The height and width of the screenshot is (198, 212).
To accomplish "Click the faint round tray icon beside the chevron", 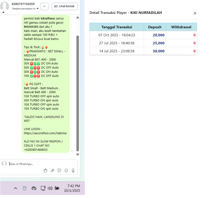I will point(24,188).
